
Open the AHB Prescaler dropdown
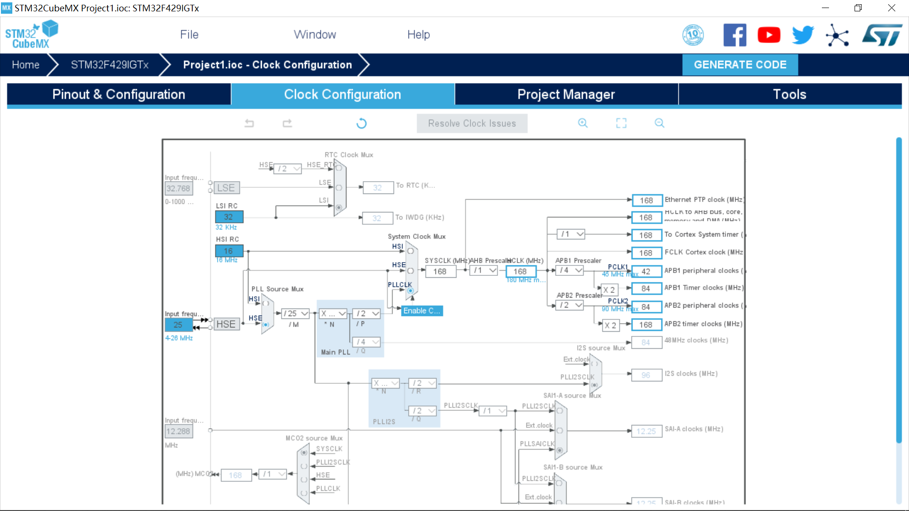484,270
